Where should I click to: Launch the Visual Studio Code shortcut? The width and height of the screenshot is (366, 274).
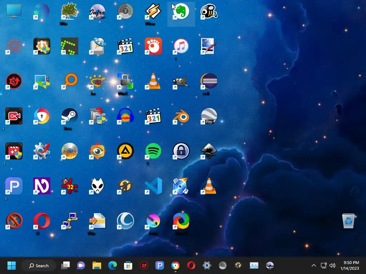[x=153, y=186]
